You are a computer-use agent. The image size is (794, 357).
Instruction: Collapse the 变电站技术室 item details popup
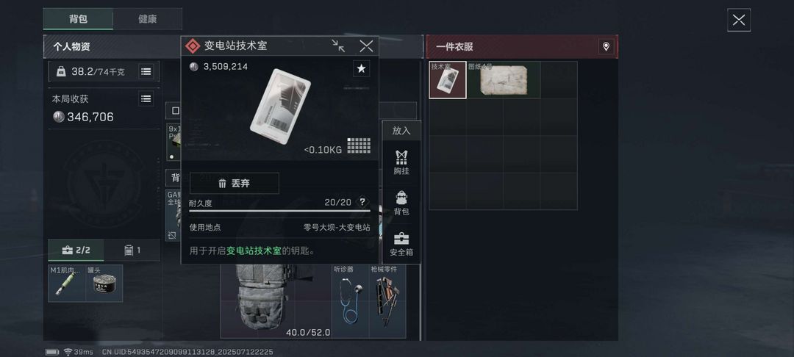(338, 46)
